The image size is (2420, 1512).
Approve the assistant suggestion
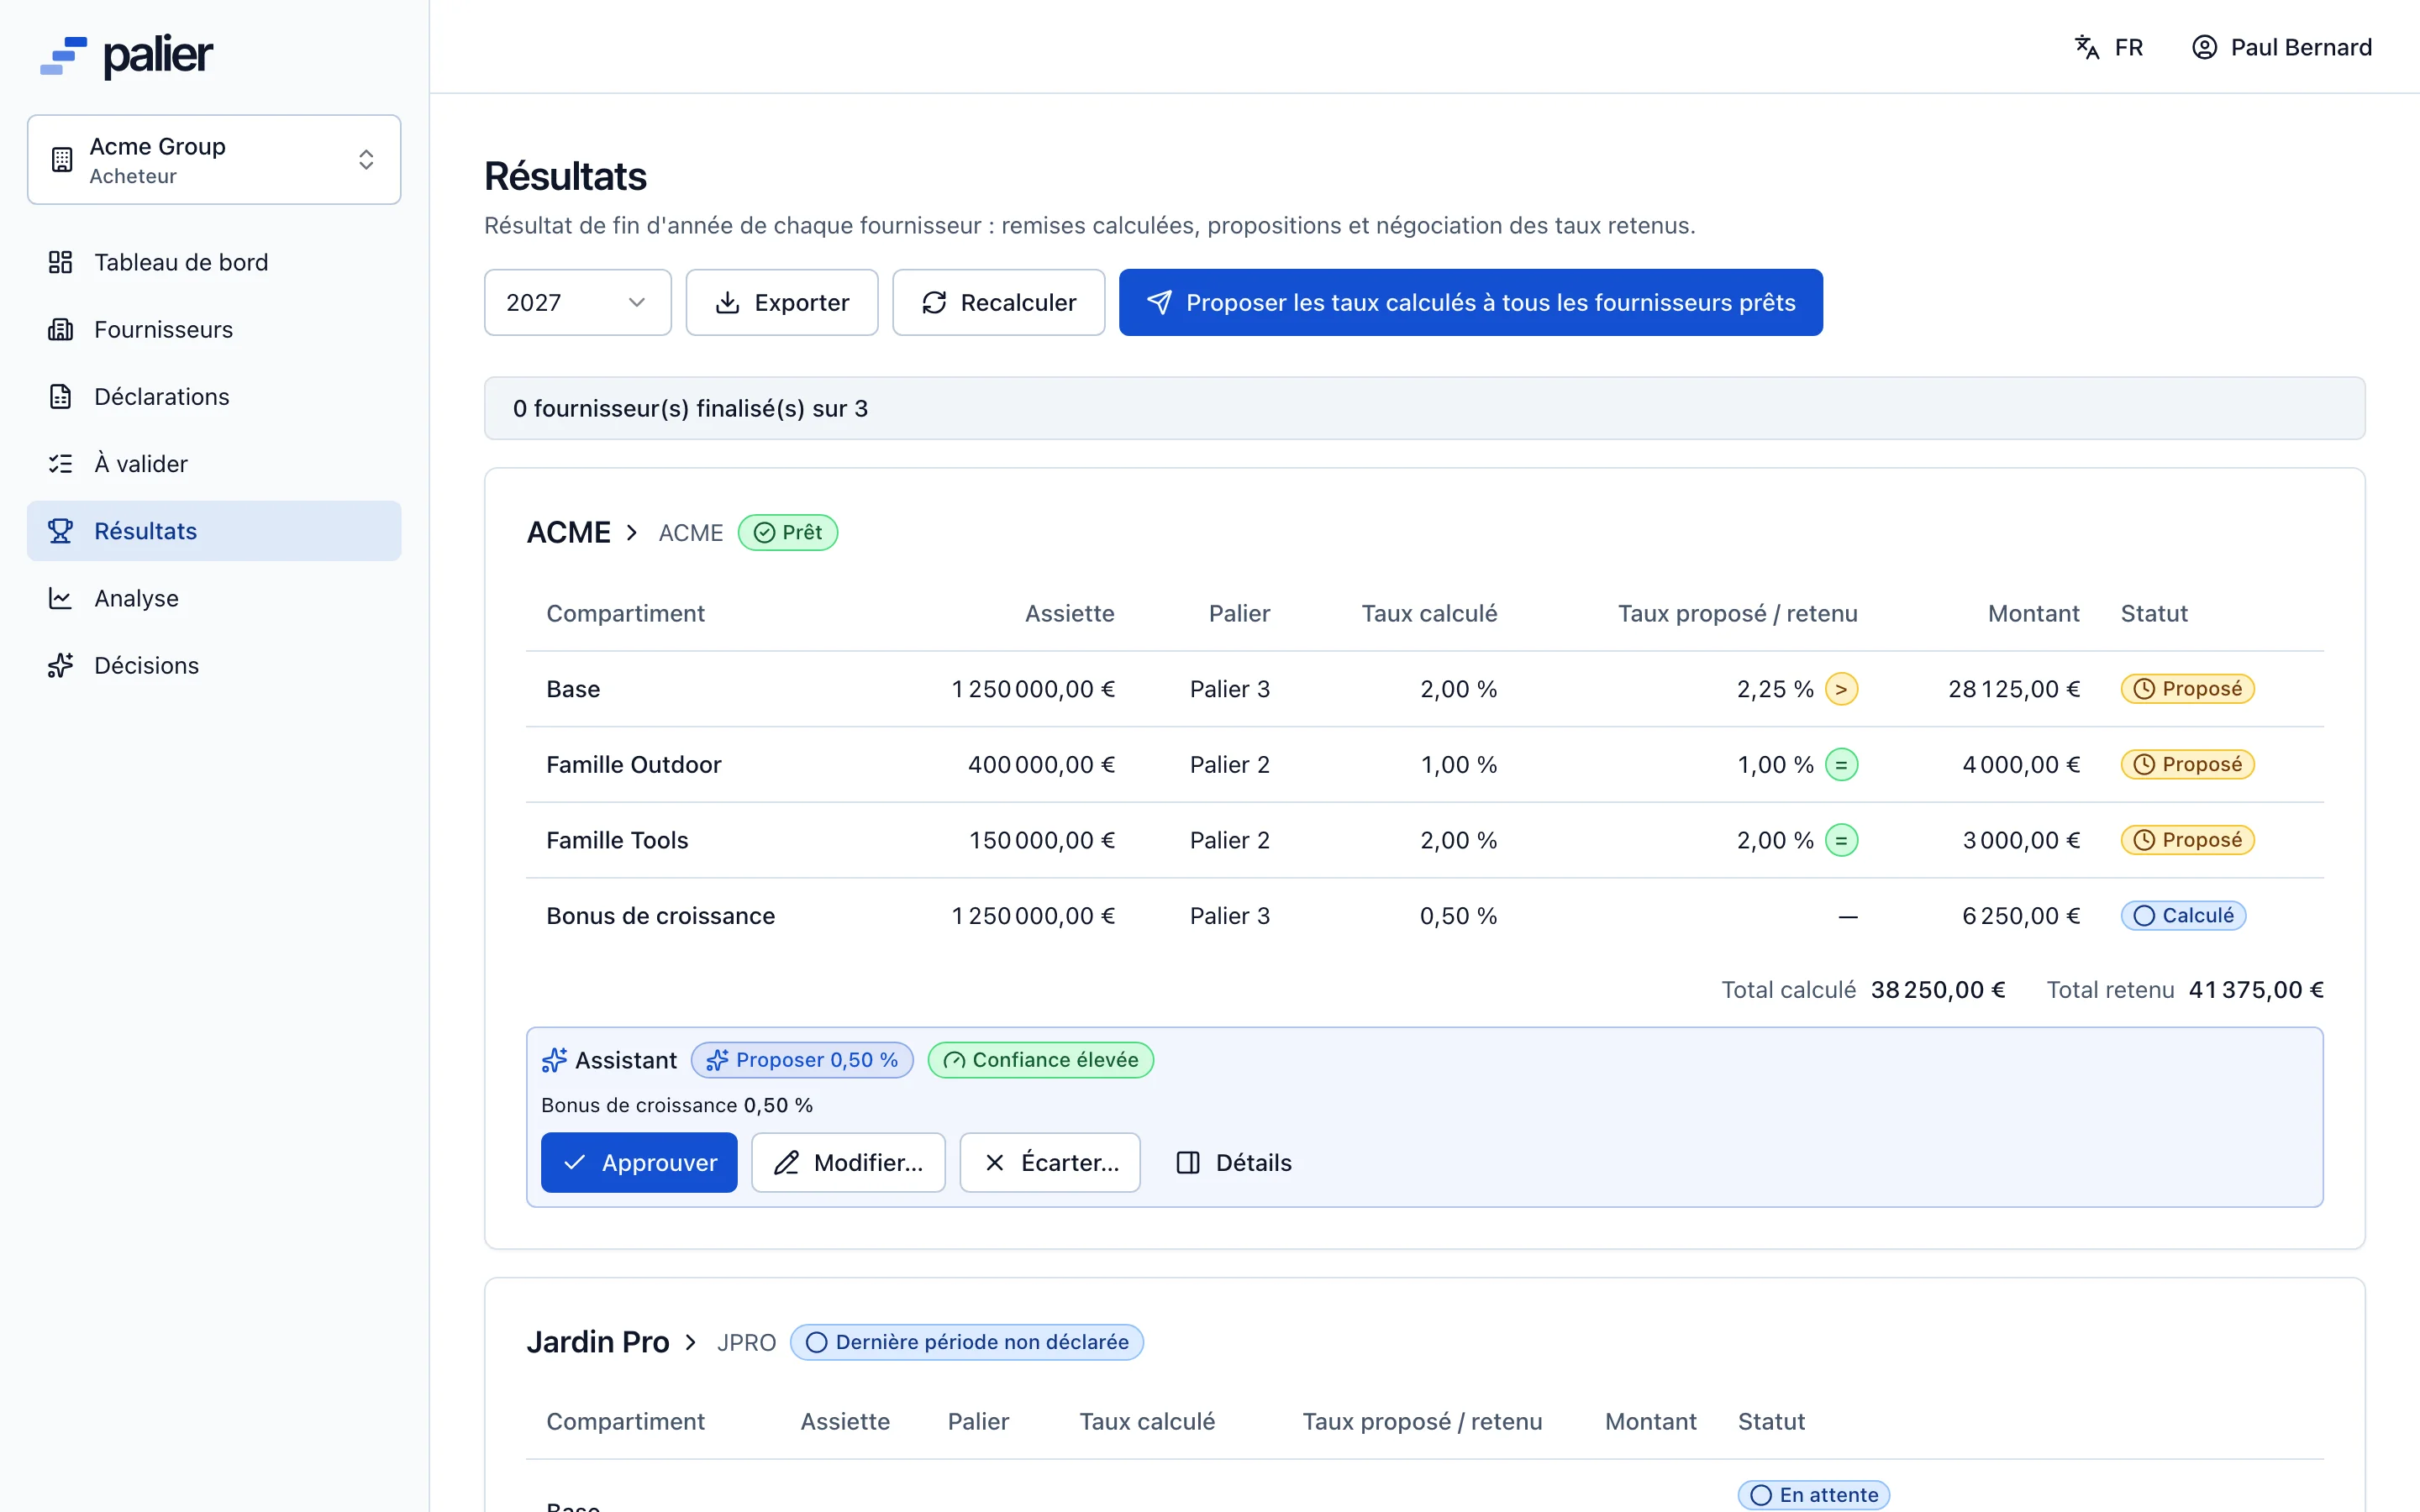[639, 1162]
